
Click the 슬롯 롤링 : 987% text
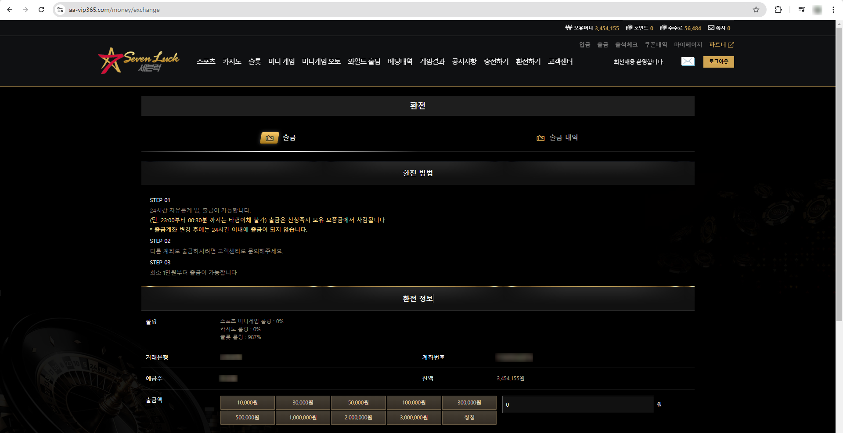pyautogui.click(x=241, y=337)
